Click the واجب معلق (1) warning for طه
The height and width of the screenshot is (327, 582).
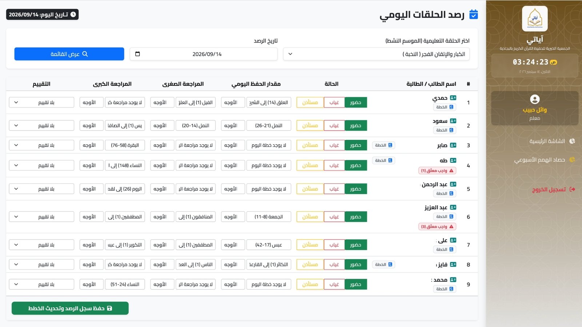tap(437, 170)
